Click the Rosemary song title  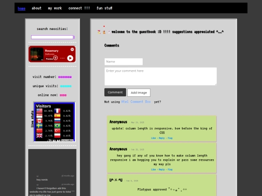pos(51,51)
